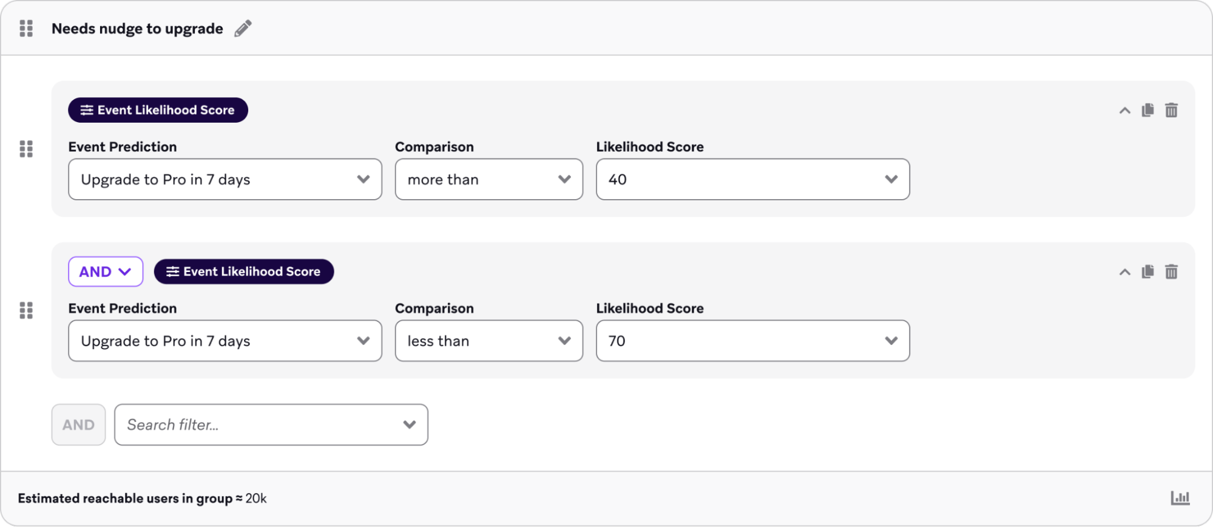Image resolution: width=1213 pixels, height=527 pixels.
Task: Click the drag handle on the second rule
Action: point(26,311)
